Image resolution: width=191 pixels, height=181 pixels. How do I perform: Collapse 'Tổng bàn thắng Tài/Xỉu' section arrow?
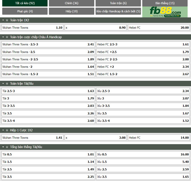(3, 147)
